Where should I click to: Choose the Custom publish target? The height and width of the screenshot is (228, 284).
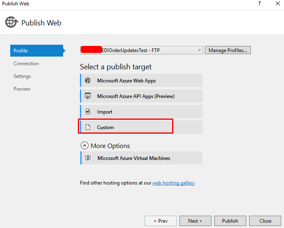(x=141, y=127)
